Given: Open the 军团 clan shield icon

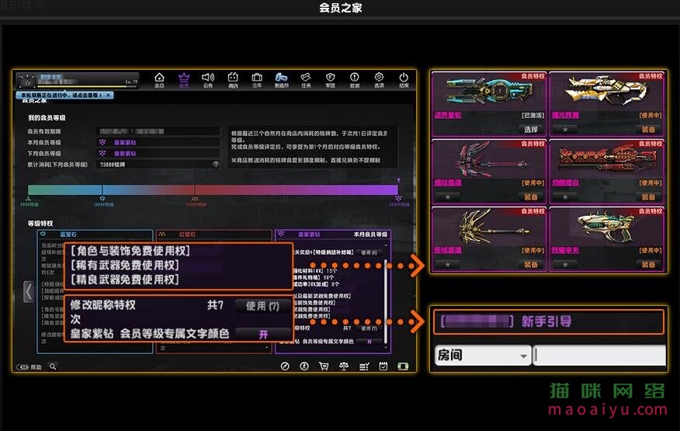Looking at the screenshot, I should 330,80.
